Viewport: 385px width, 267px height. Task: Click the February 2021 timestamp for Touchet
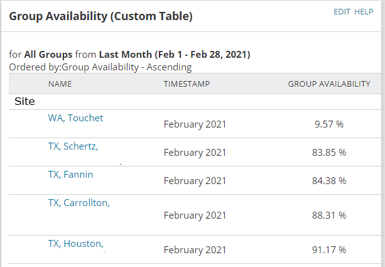click(195, 124)
